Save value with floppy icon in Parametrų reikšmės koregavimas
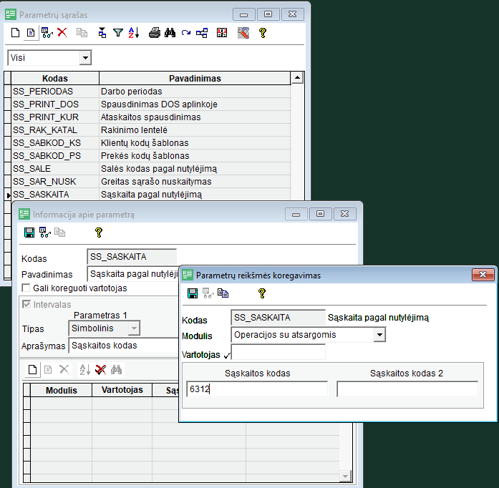This screenshot has width=499, height=488. click(193, 293)
